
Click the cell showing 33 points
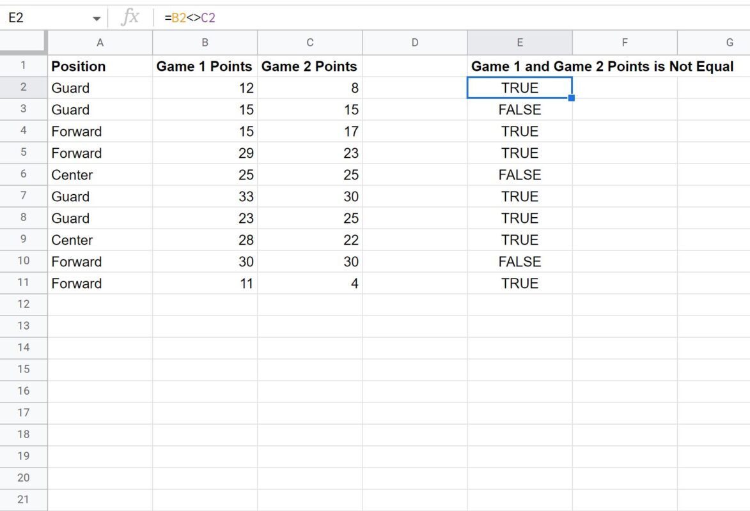(x=205, y=196)
